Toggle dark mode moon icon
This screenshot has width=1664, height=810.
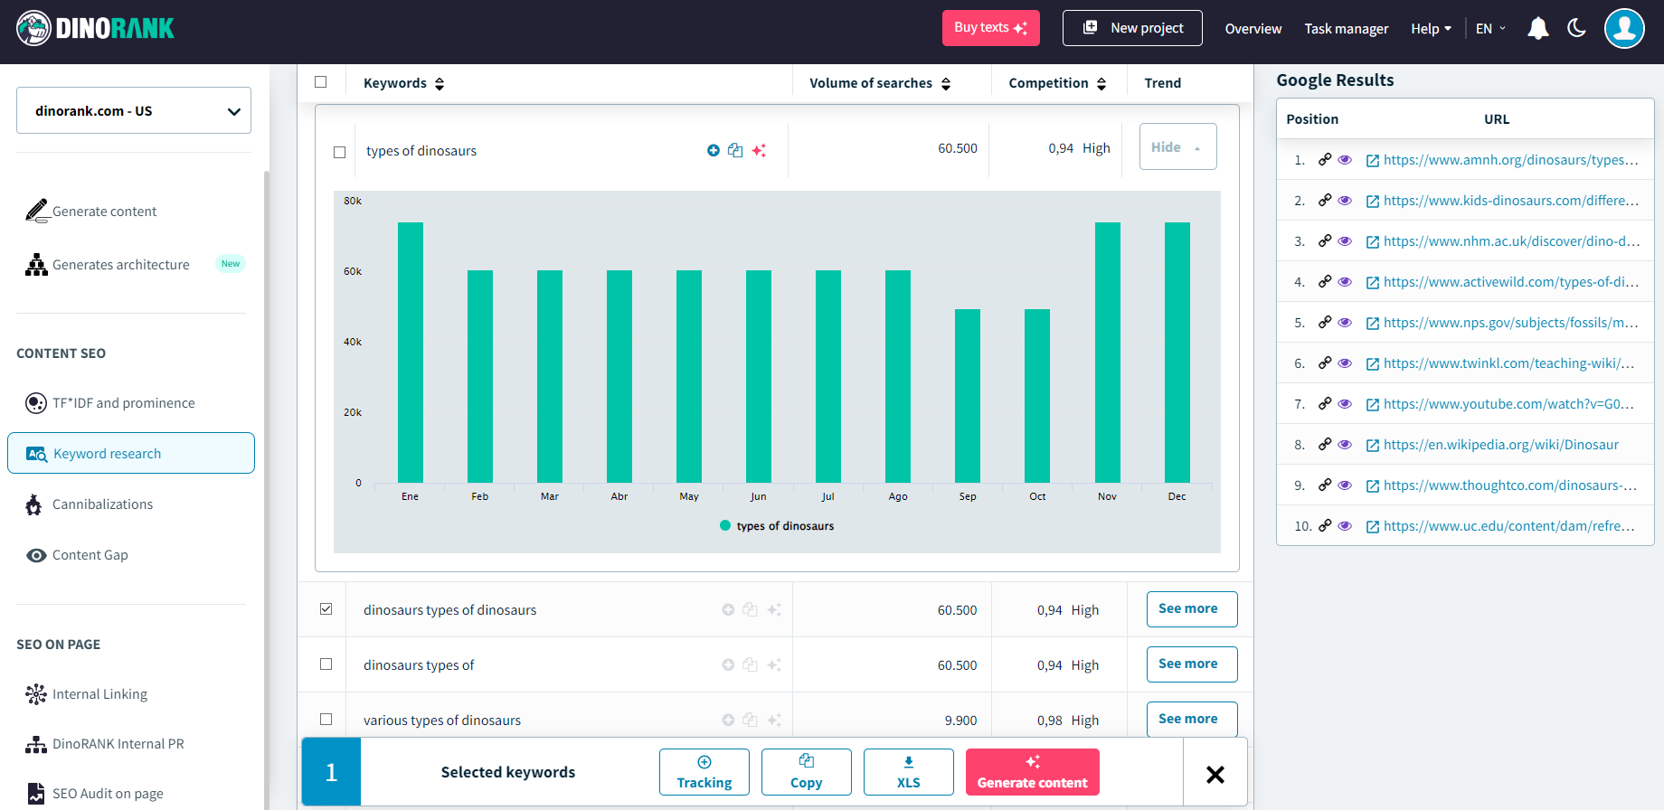click(1576, 28)
